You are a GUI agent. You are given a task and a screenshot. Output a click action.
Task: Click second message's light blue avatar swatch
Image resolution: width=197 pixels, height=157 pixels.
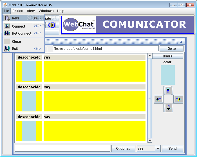click(29, 101)
